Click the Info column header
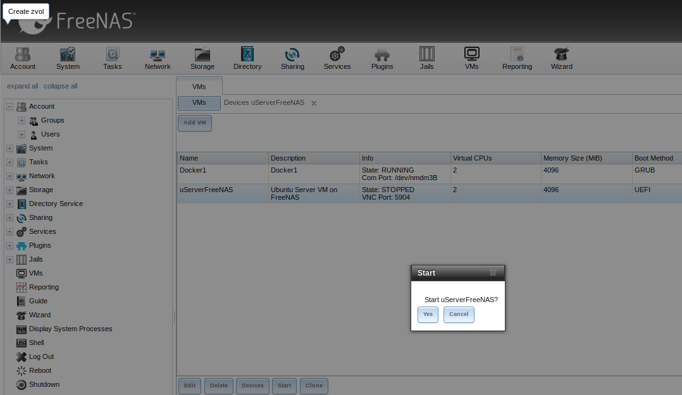The image size is (682, 395). tap(405, 158)
